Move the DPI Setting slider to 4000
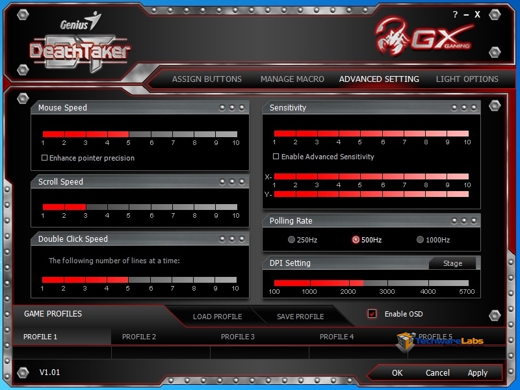 click(428, 283)
